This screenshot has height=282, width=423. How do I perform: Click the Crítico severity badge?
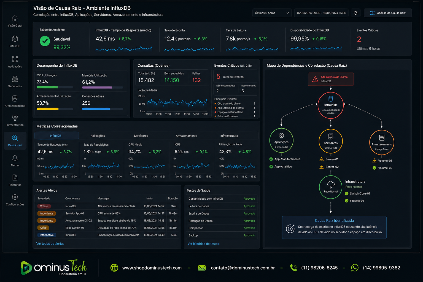[x=44, y=206]
